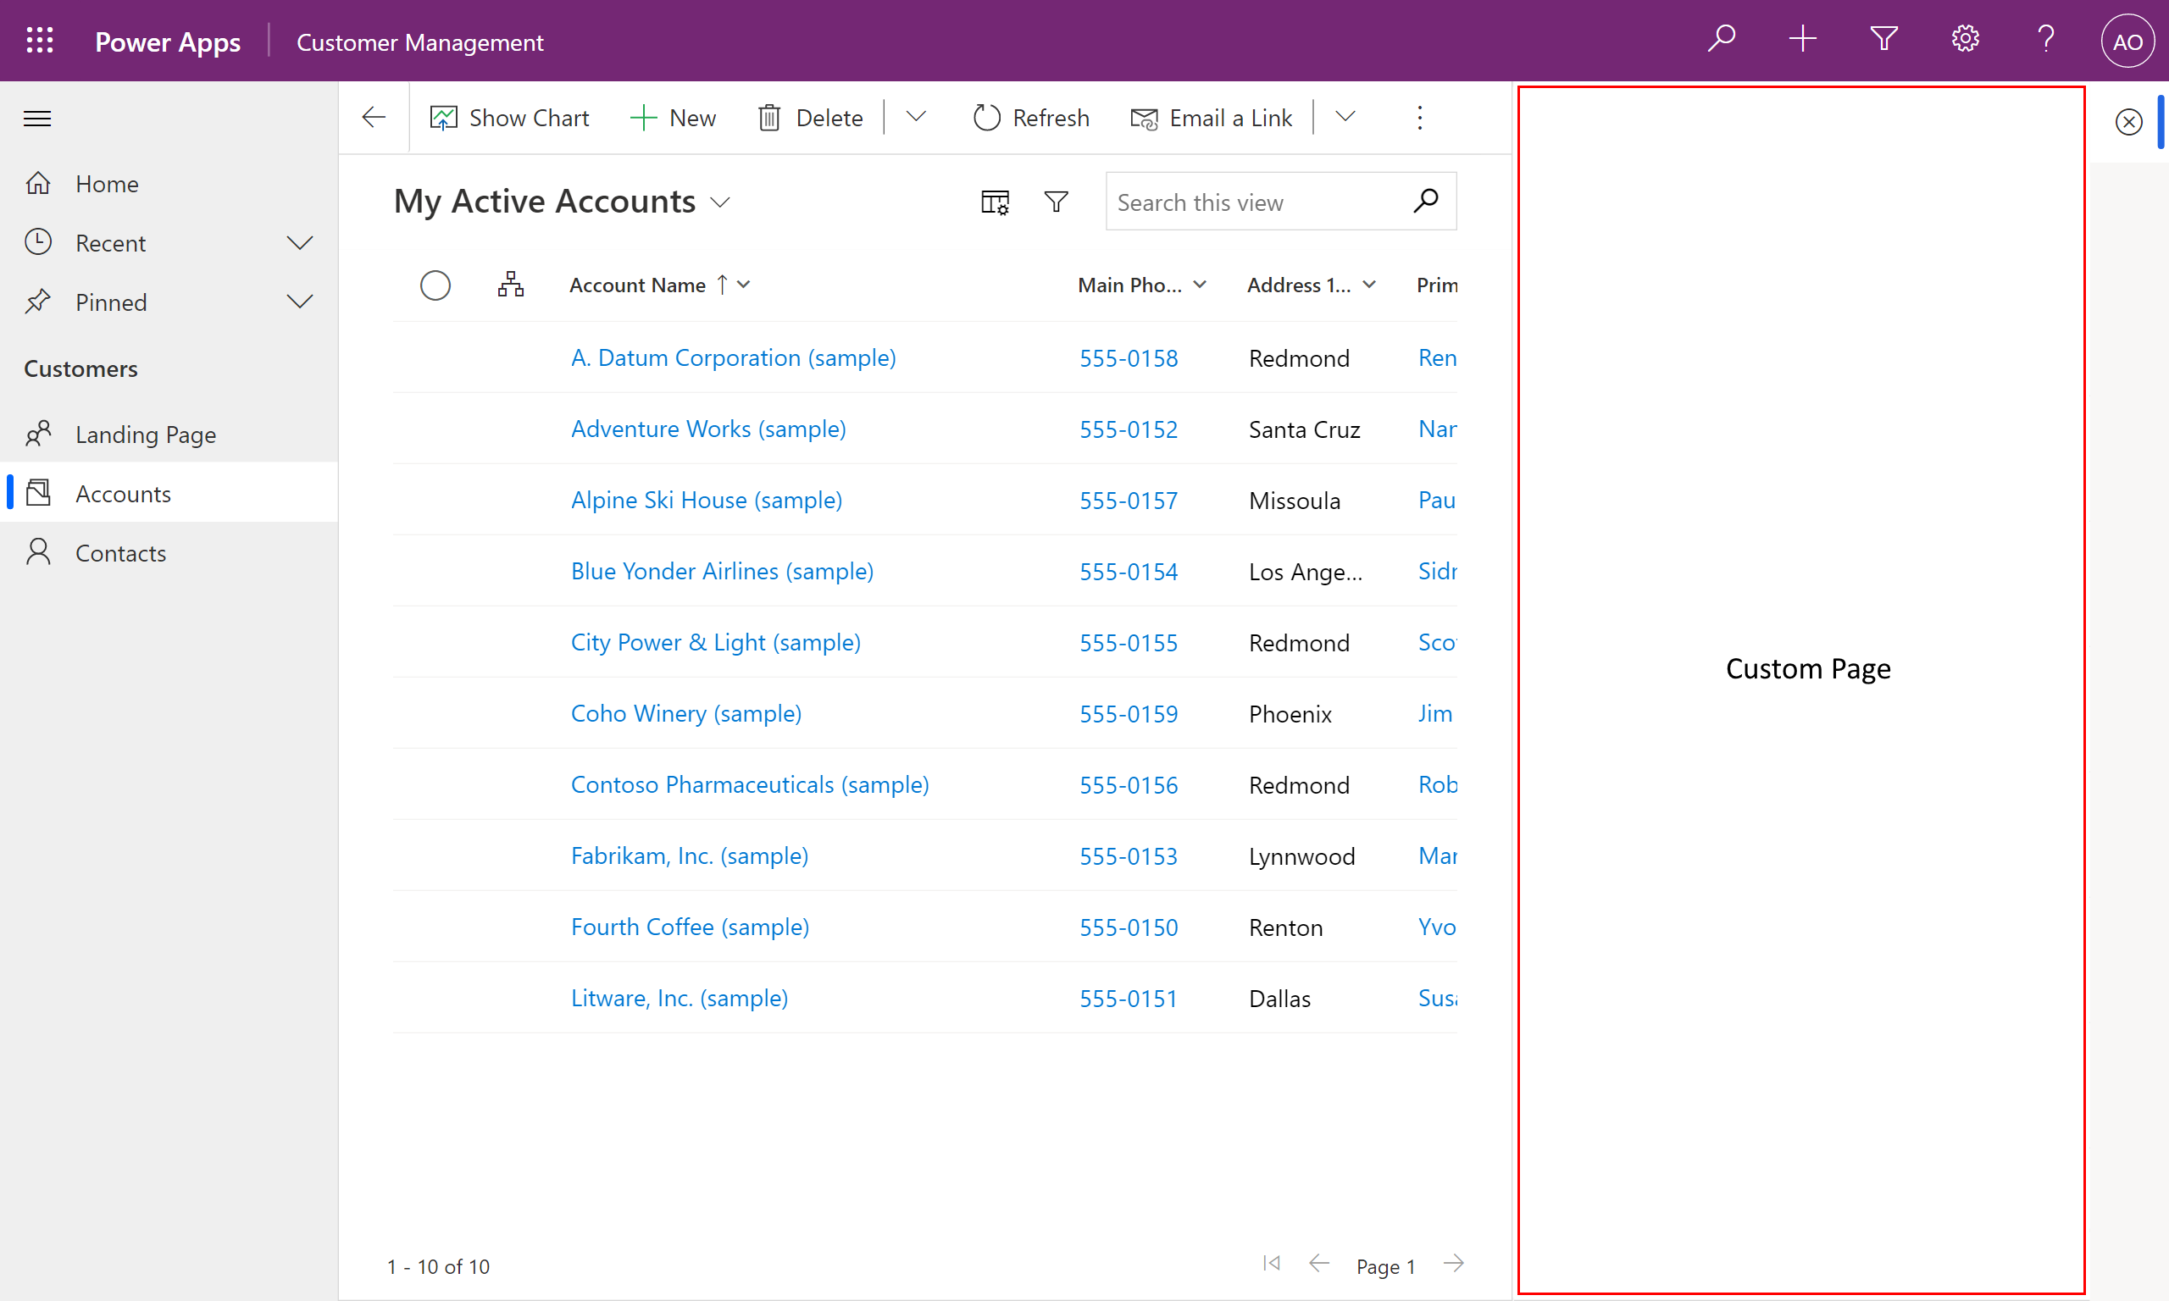Click the more options ellipsis icon in toolbar

(1421, 116)
